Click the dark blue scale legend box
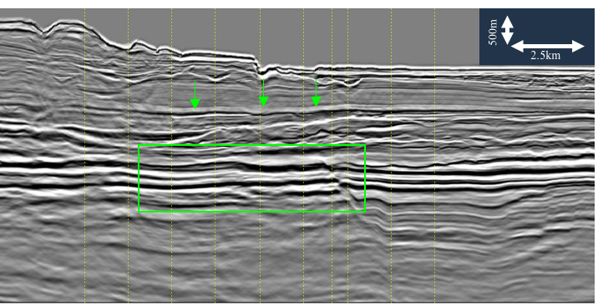This screenshot has height=305, width=598. 536,37
